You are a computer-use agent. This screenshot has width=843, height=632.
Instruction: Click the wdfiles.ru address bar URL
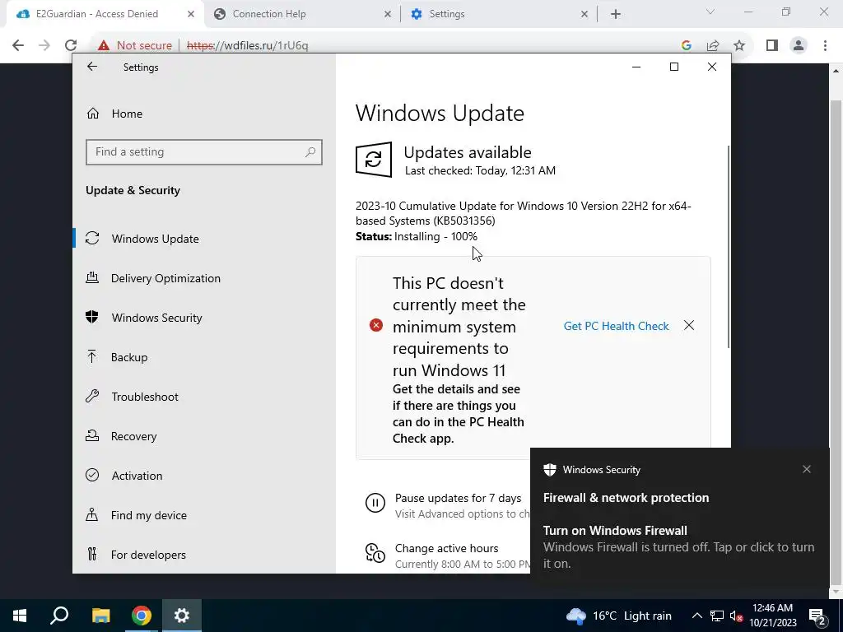[247, 46]
